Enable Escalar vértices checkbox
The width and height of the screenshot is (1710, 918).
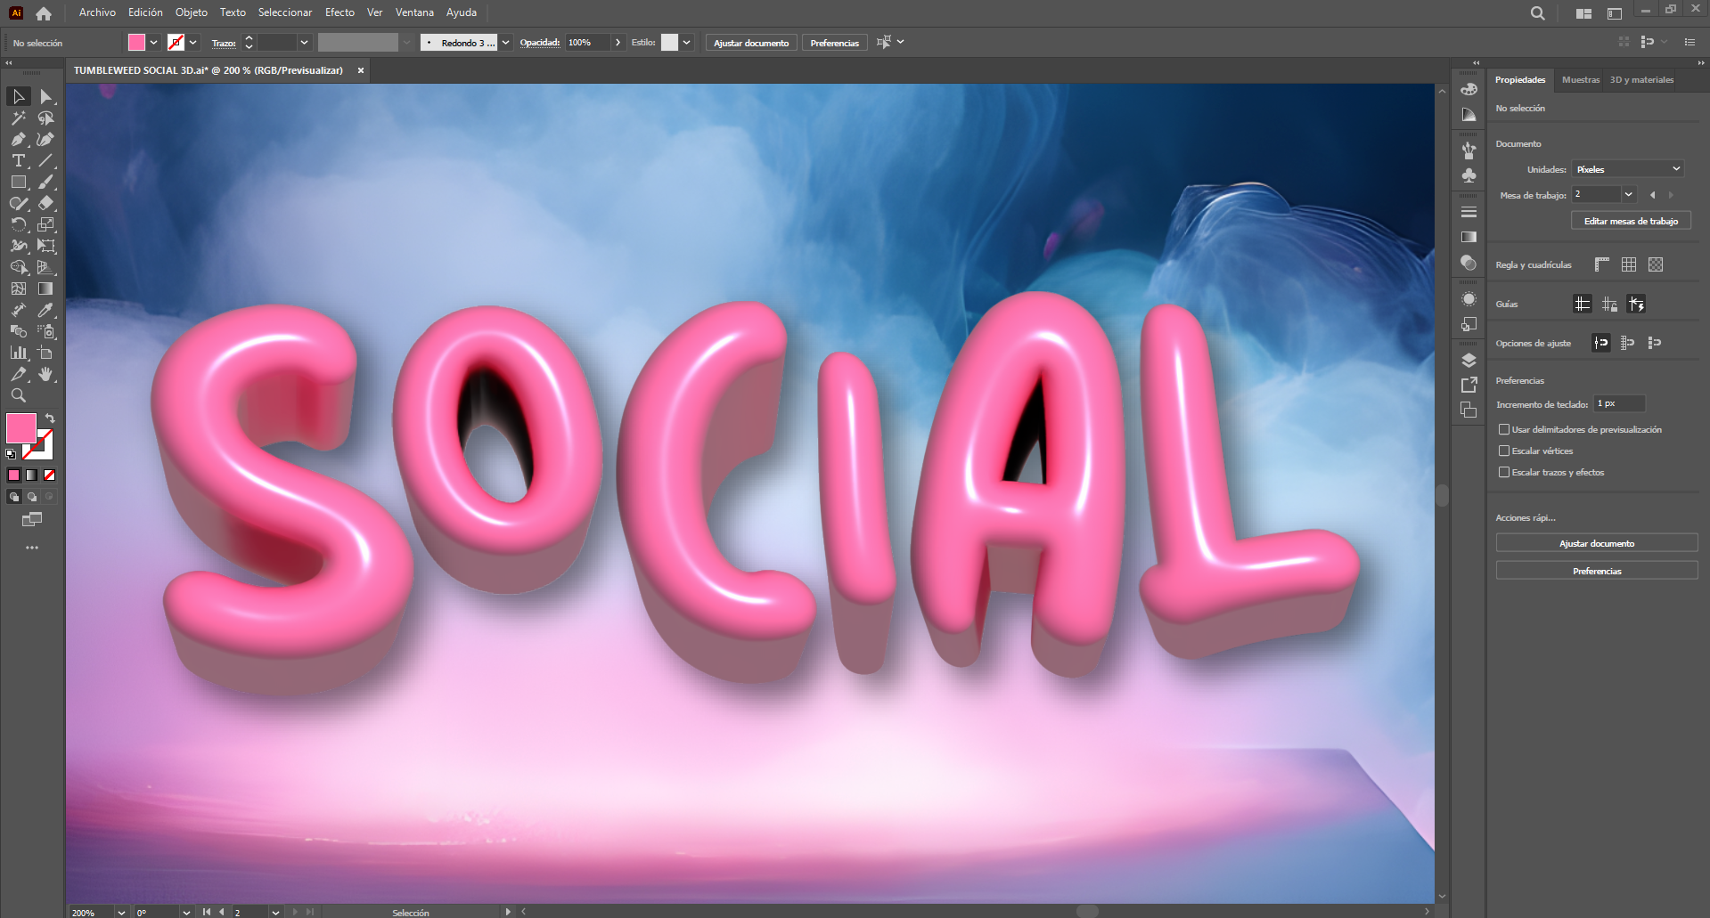1504,451
